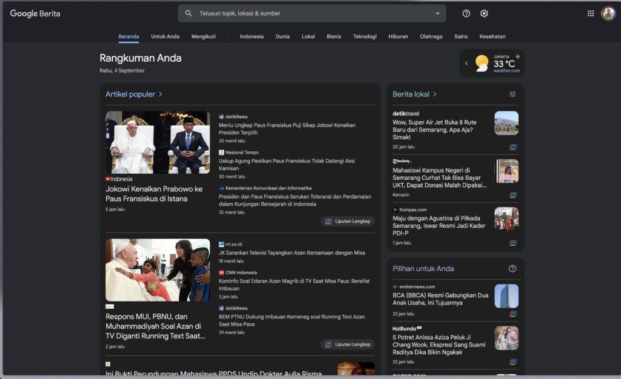Screen dimensions: 621x379
Task: Click the location target icon next to Jakarta
Action: [x=518, y=56]
